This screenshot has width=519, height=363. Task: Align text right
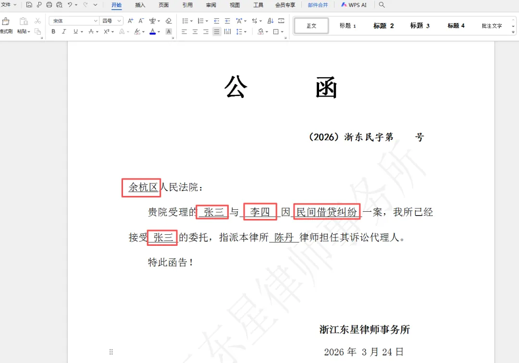pos(206,32)
